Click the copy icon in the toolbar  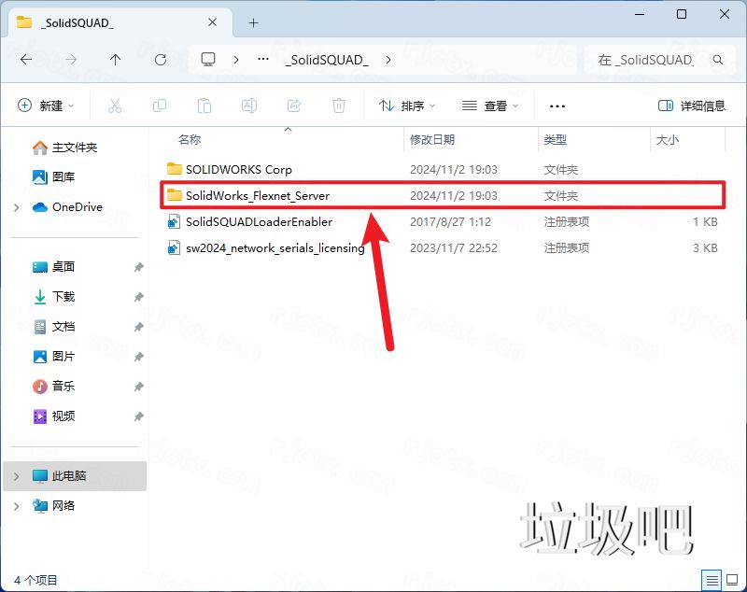[x=160, y=105]
